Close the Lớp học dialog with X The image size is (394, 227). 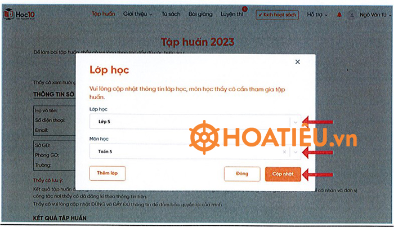tap(298, 62)
